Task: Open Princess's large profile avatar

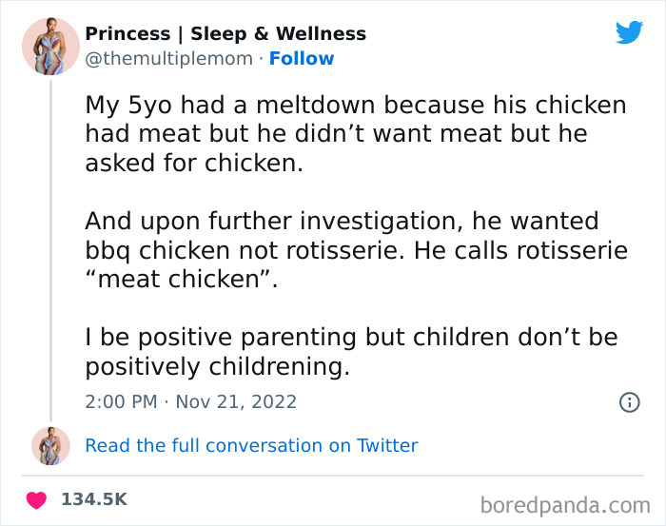Action: (x=50, y=46)
